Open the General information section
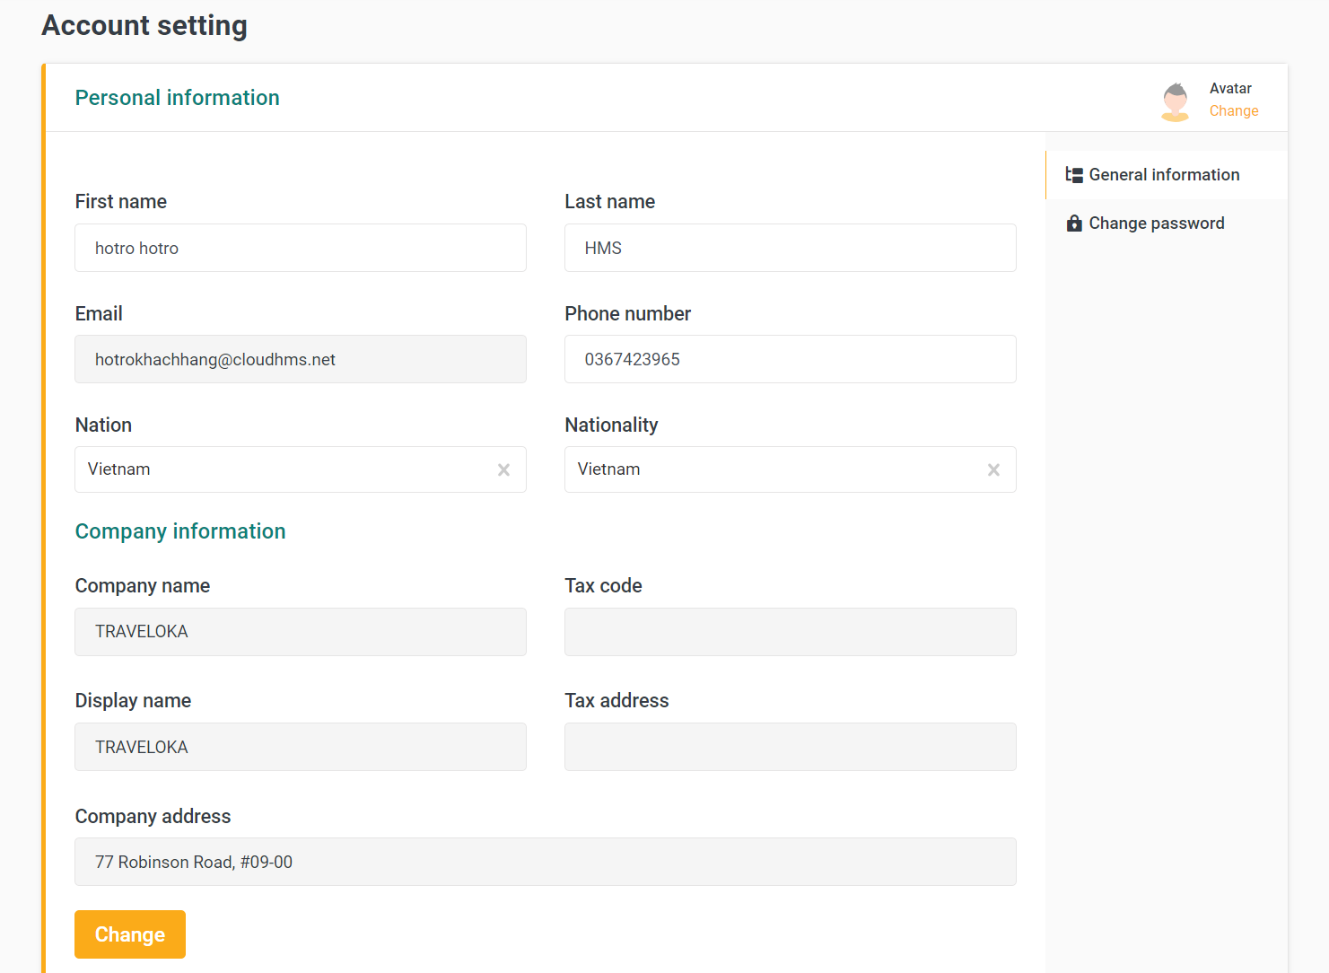 1164,175
